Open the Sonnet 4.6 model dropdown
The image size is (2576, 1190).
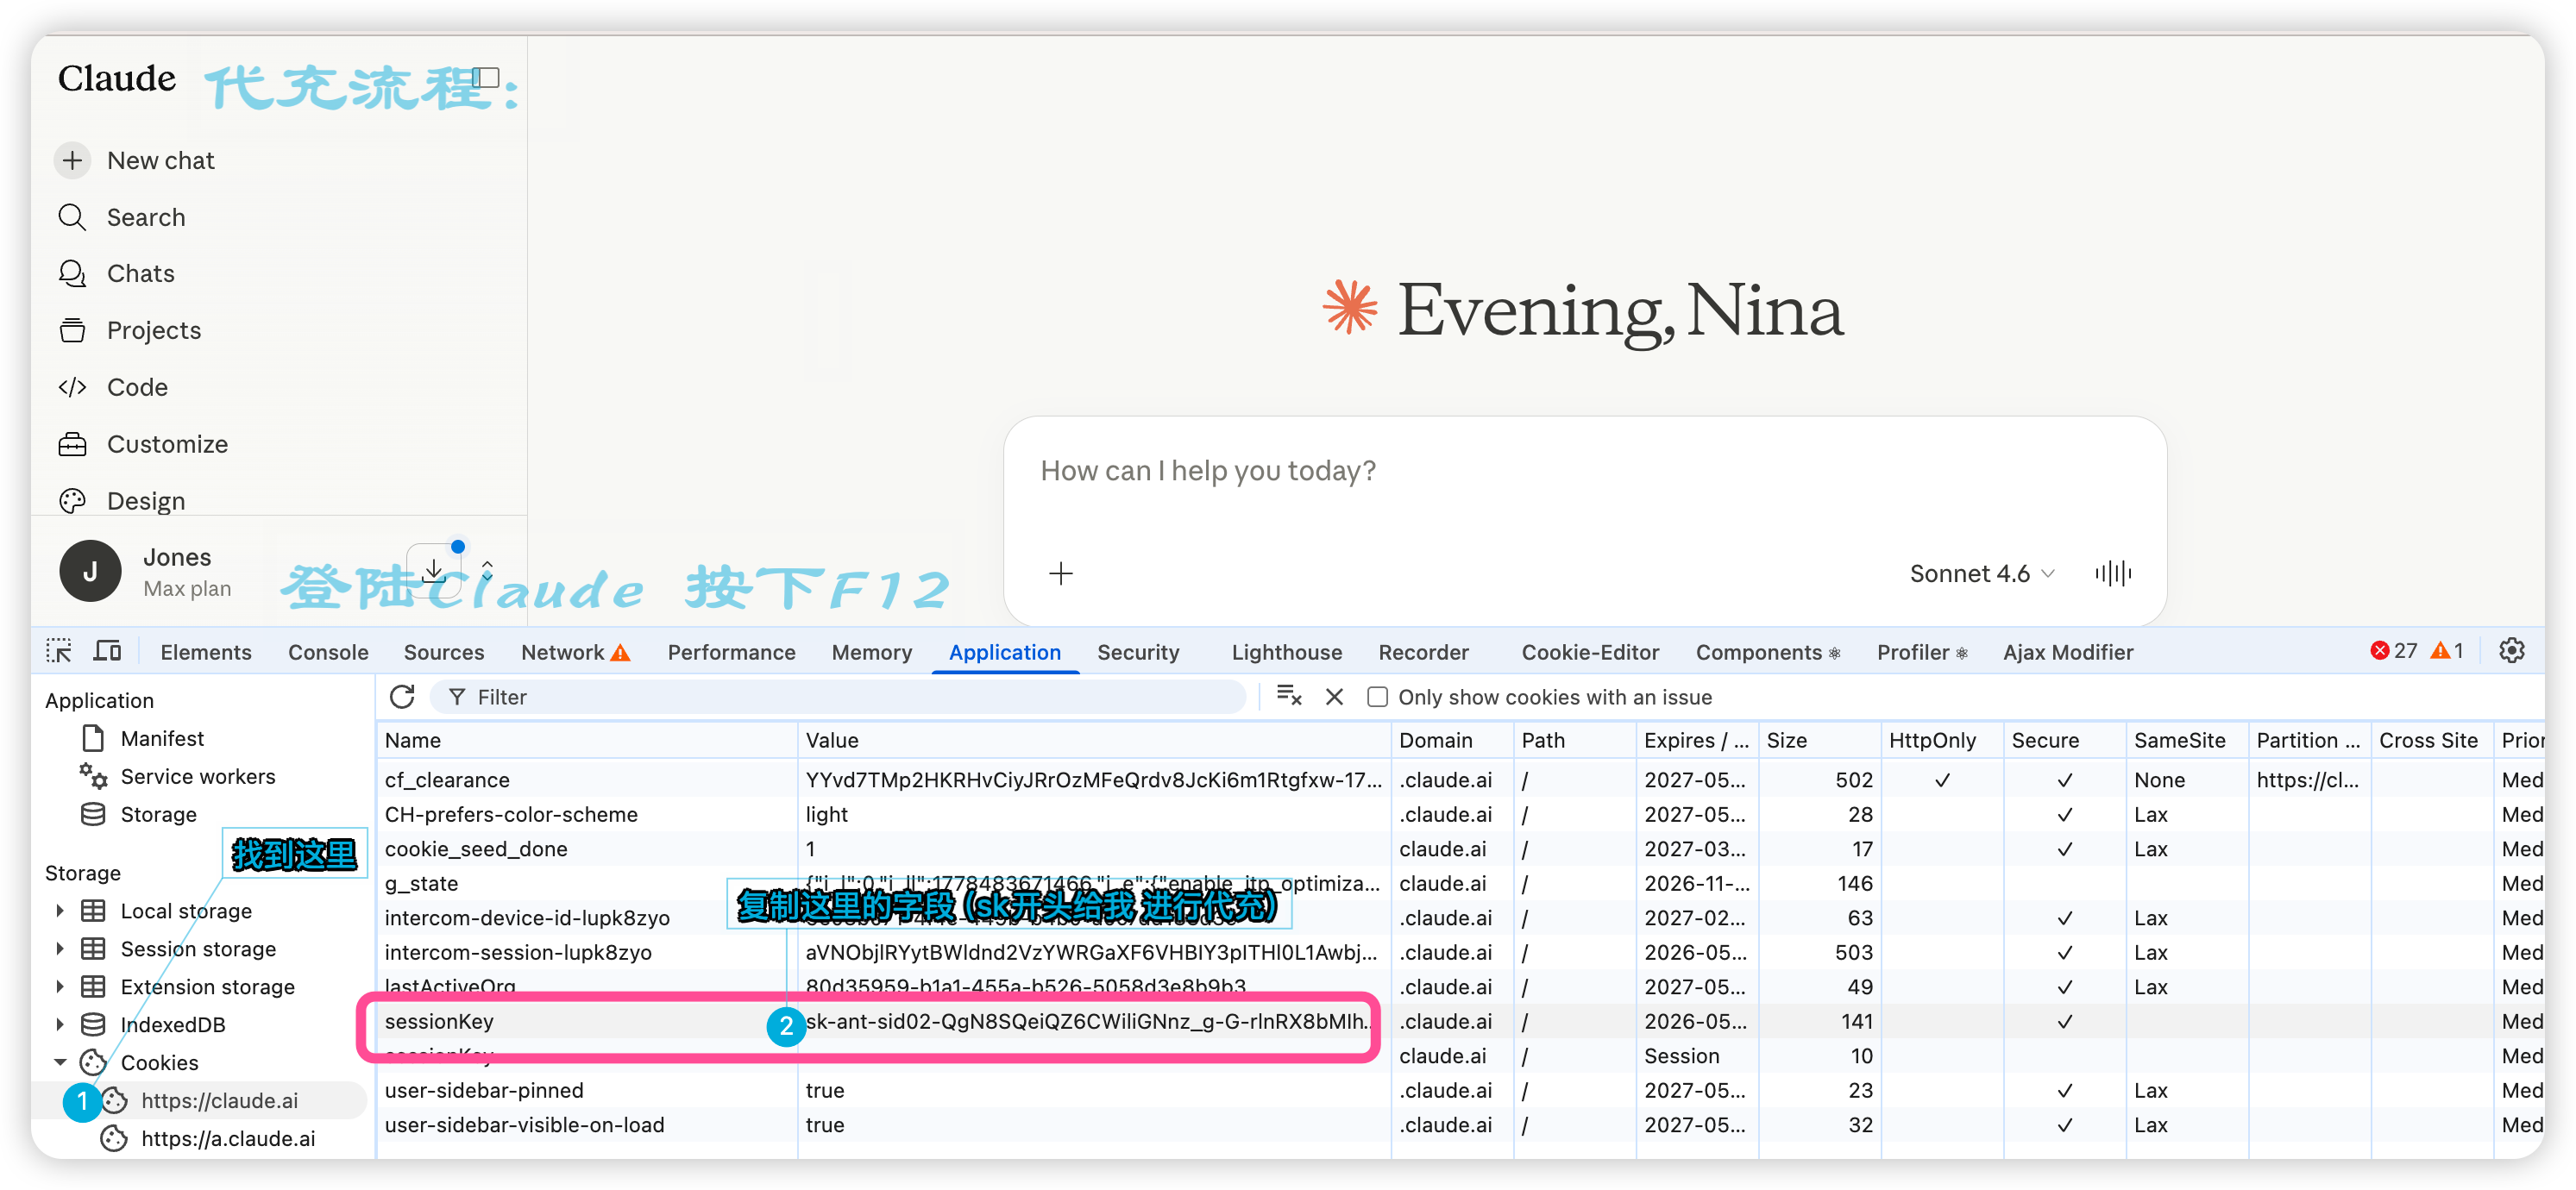tap(1981, 573)
